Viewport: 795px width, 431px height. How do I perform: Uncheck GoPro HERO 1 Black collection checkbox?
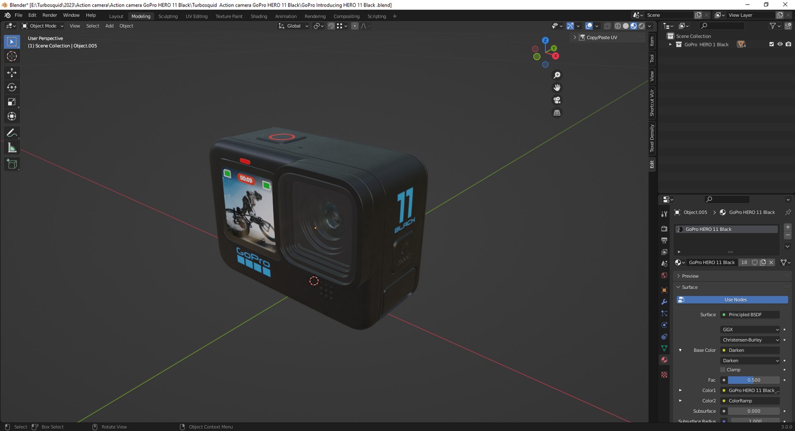[x=771, y=44]
